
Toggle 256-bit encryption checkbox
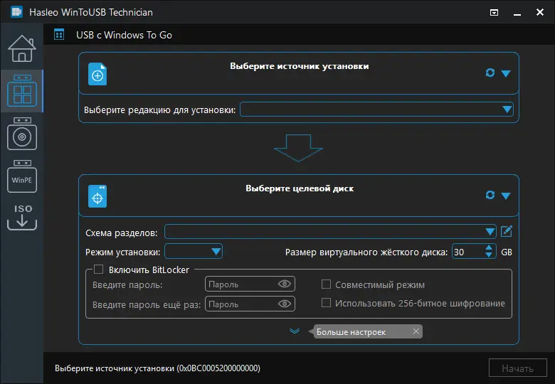pyautogui.click(x=327, y=303)
